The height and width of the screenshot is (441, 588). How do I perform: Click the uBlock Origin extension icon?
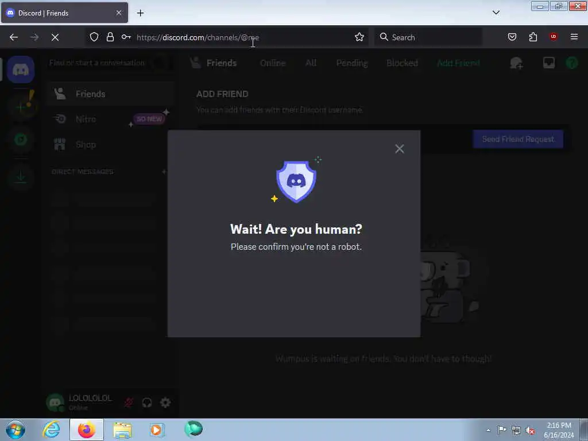pyautogui.click(x=554, y=36)
